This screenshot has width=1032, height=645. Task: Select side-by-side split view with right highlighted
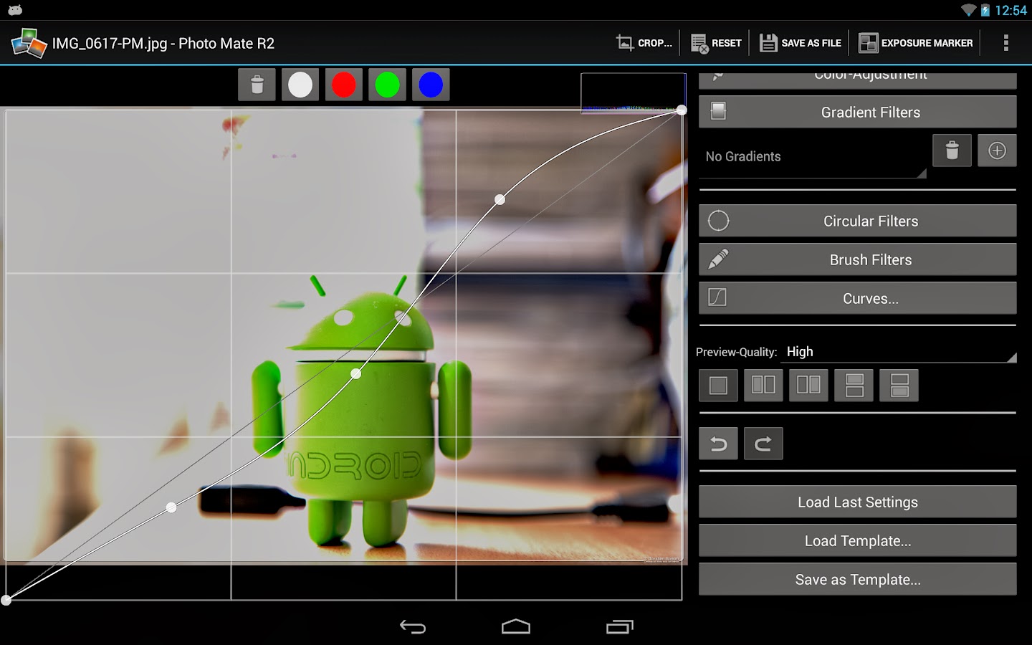tap(808, 386)
